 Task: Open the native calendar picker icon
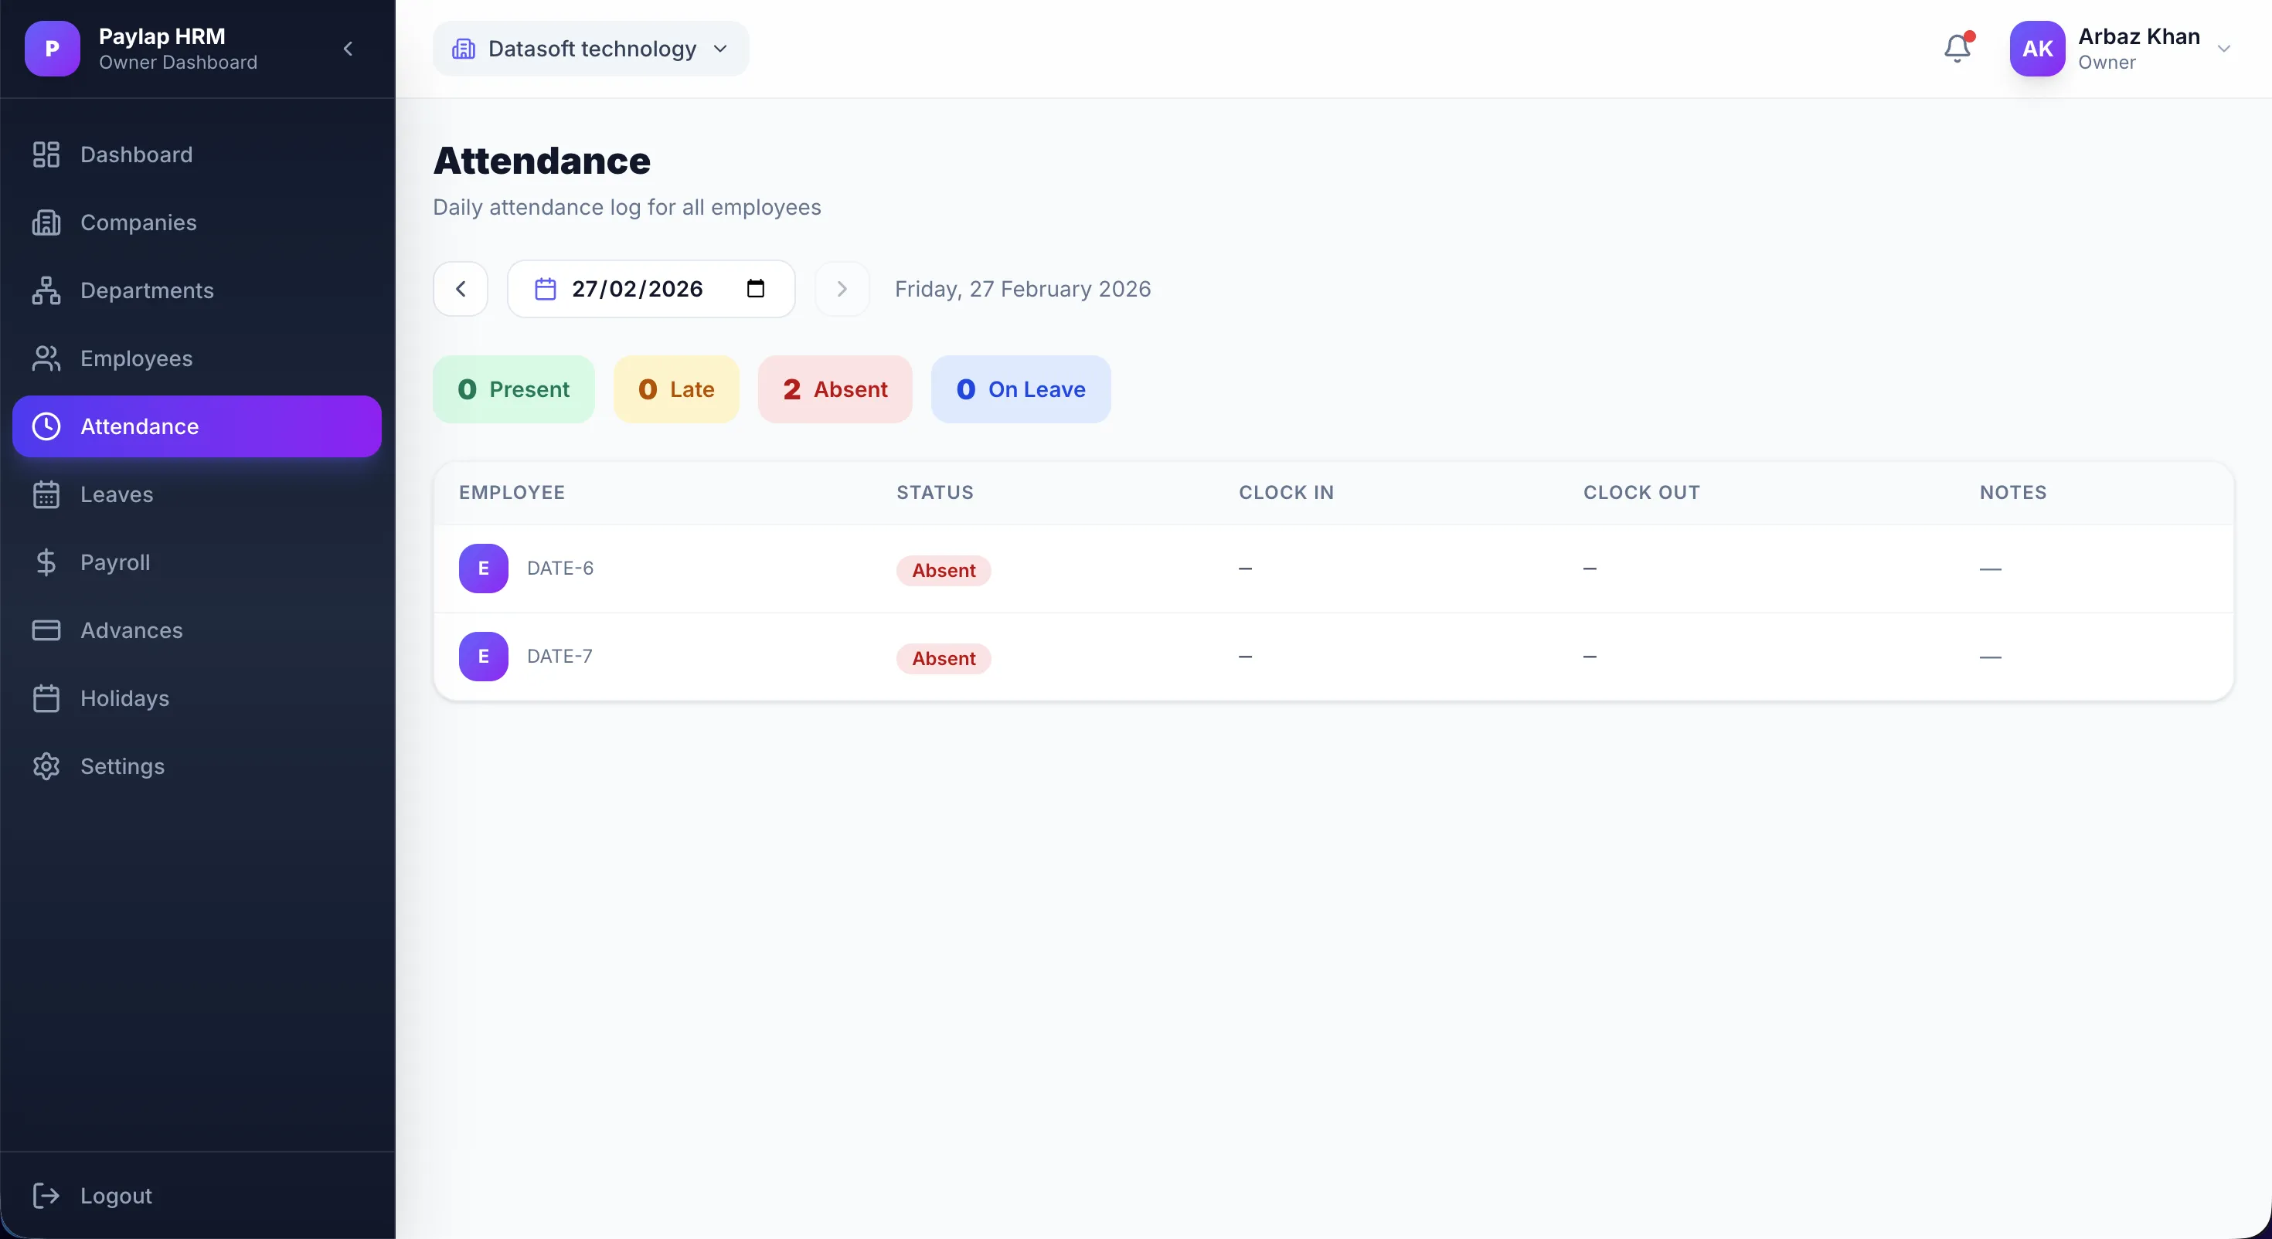click(755, 288)
